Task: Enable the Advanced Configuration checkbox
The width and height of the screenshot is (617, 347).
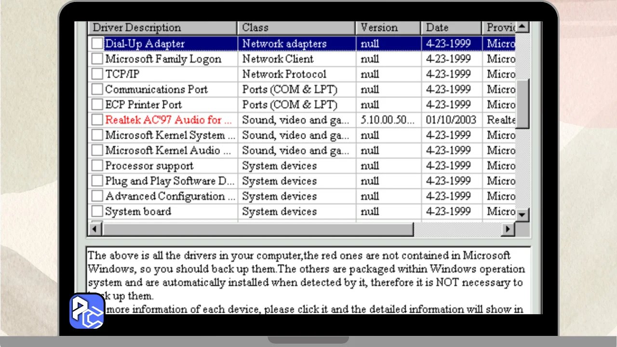Action: point(97,196)
